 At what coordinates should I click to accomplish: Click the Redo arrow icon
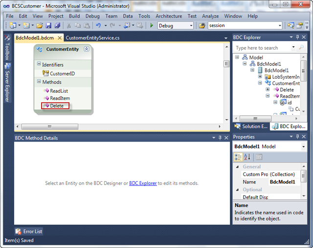(112, 25)
